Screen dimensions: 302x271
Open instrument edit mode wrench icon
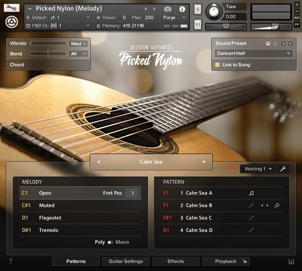tap(12, 8)
